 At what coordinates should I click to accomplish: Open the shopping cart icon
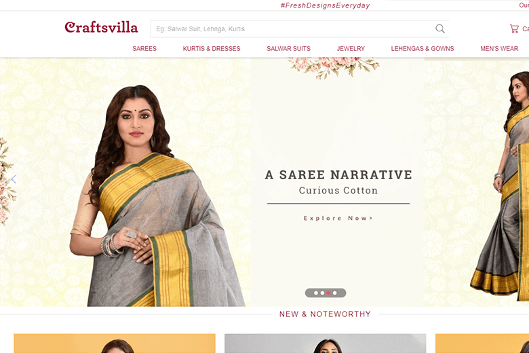pyautogui.click(x=514, y=29)
